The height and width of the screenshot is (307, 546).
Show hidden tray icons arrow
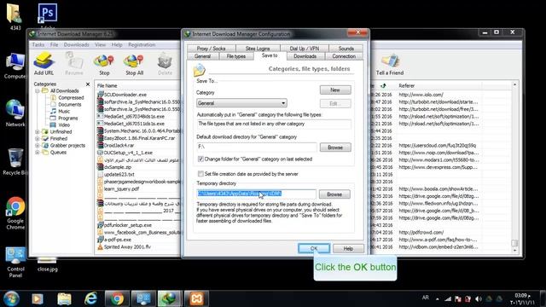[x=438, y=299]
